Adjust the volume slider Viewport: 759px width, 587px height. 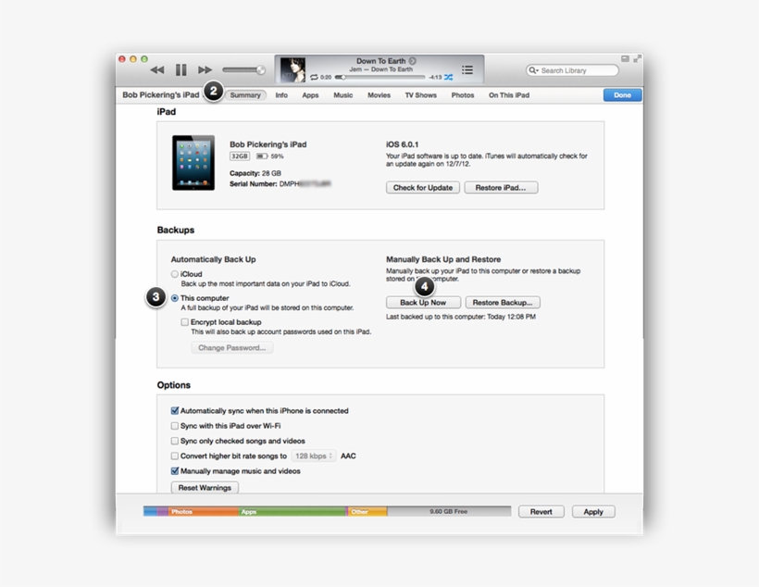[243, 69]
